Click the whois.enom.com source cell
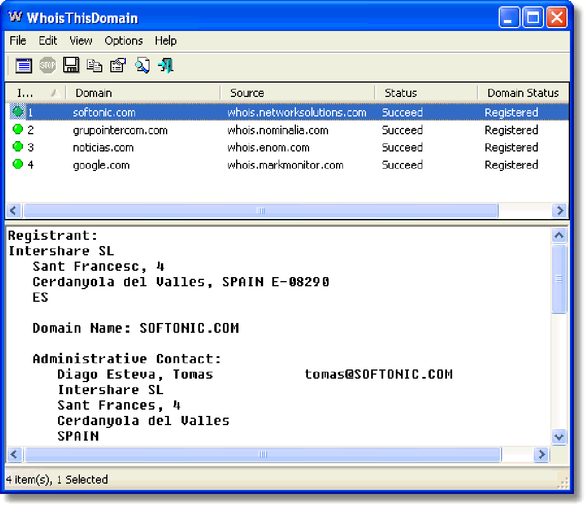The height and width of the screenshot is (506, 586). 268,147
